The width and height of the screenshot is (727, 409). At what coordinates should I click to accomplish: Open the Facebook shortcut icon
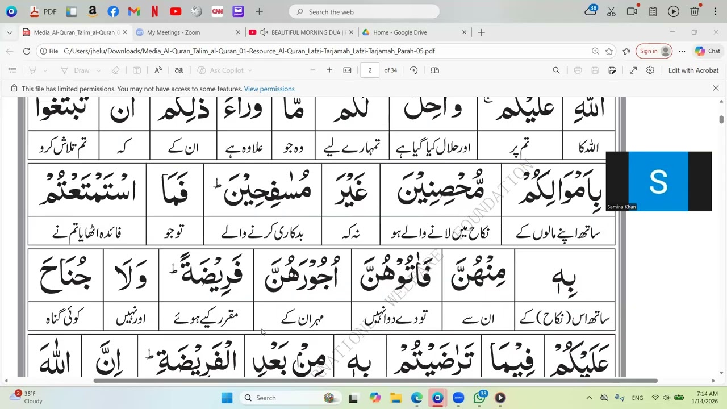[x=113, y=11]
